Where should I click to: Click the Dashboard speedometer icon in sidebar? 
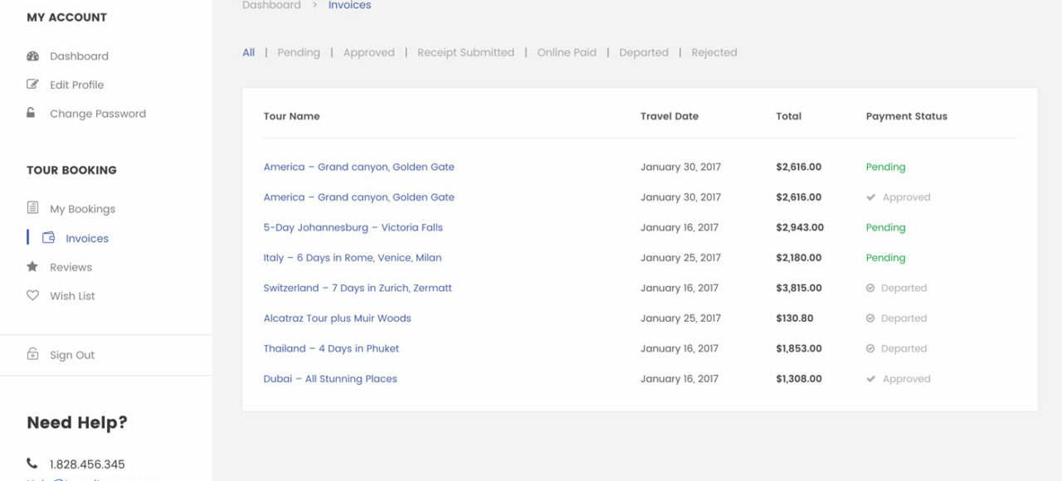click(x=32, y=56)
